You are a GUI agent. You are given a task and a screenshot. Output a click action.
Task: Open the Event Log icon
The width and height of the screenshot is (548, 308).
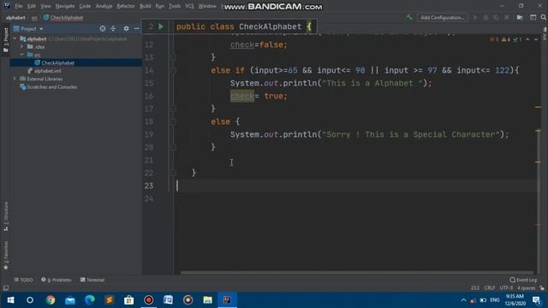(523, 280)
